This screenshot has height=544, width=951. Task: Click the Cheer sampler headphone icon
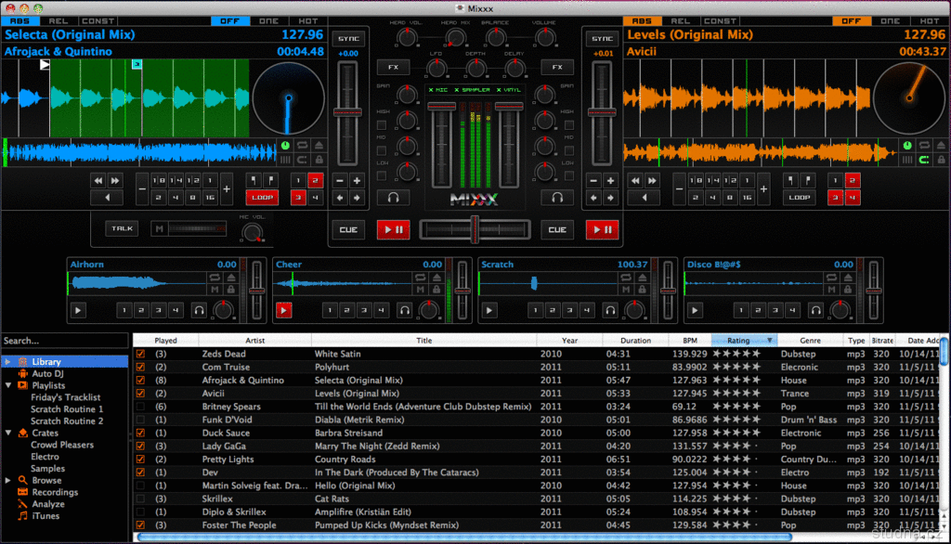[404, 310]
